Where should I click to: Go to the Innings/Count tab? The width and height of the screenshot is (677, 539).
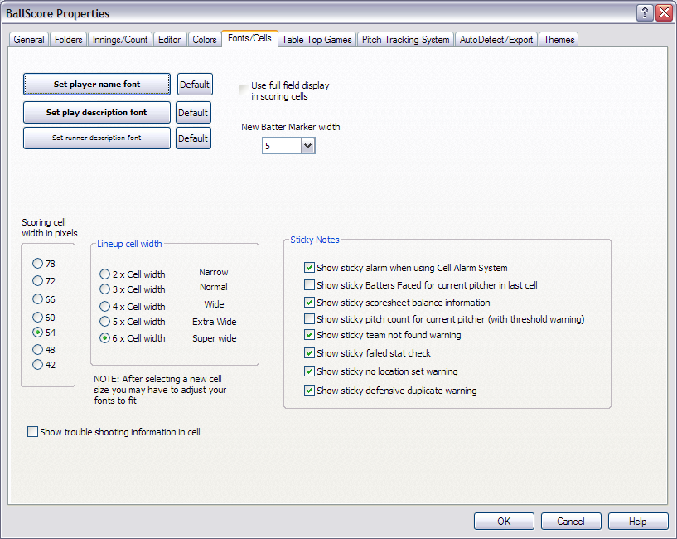120,40
